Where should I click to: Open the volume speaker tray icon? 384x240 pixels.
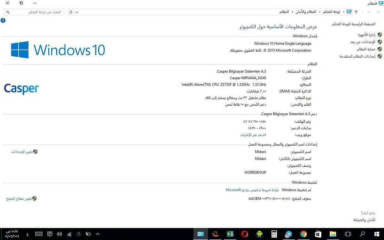59,234
